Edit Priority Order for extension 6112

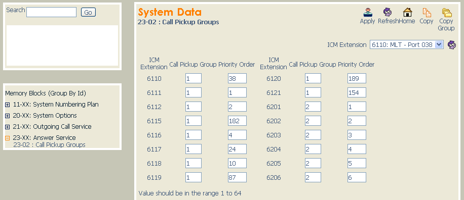[238, 107]
